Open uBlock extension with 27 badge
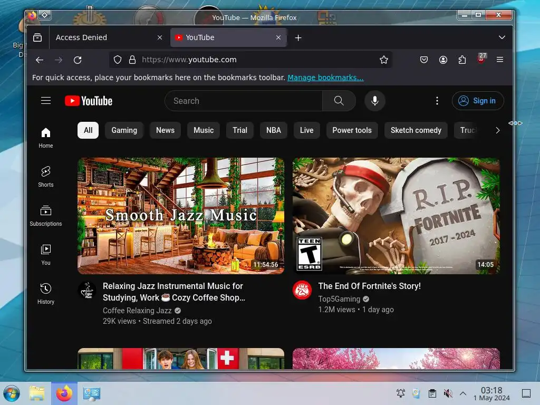 point(481,59)
